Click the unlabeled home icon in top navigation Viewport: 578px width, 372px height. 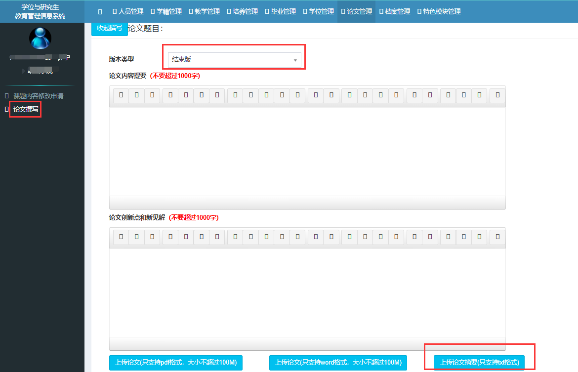click(100, 11)
